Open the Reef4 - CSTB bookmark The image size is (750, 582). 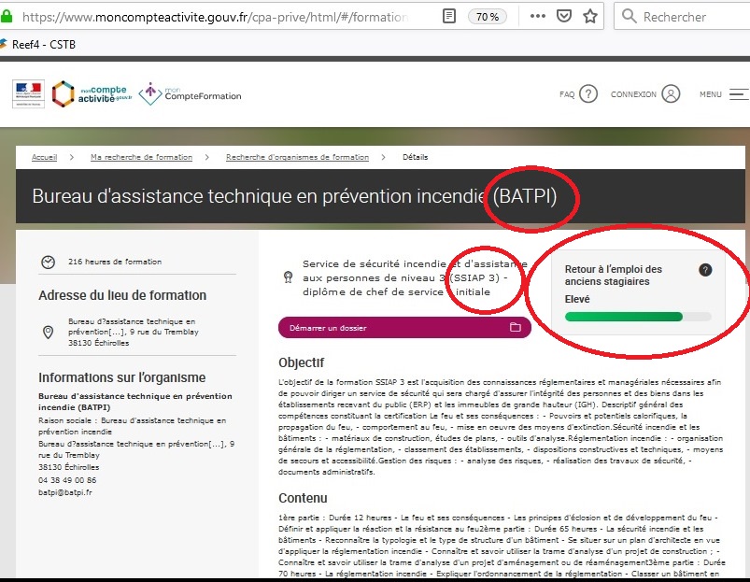point(38,45)
